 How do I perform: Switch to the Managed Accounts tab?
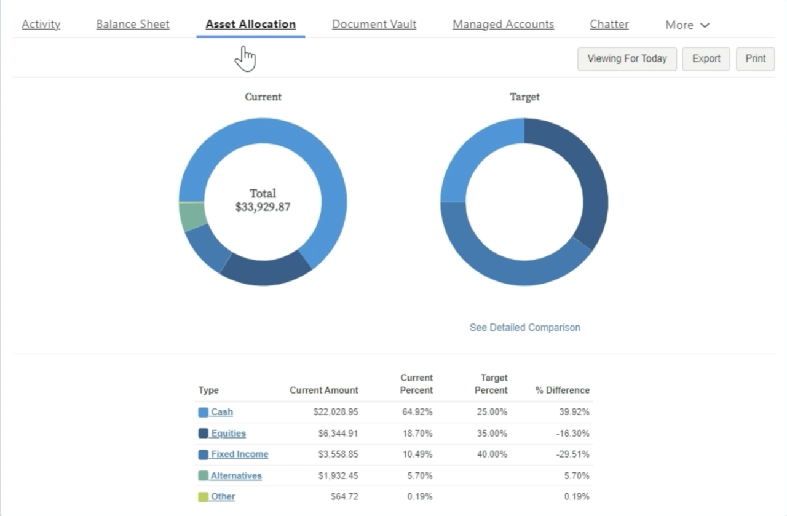(503, 24)
